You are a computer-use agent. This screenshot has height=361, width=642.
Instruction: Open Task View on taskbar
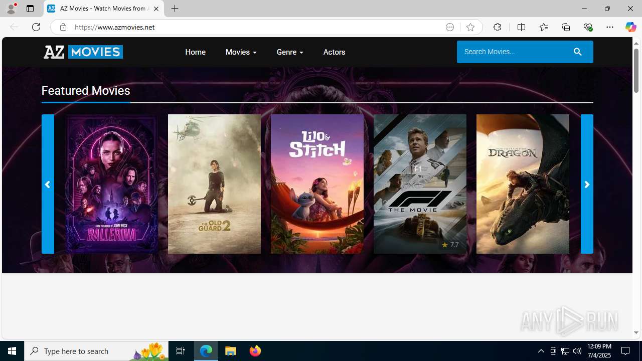click(181, 351)
